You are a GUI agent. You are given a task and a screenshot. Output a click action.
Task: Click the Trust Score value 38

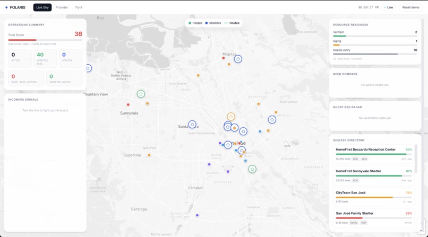pos(79,34)
